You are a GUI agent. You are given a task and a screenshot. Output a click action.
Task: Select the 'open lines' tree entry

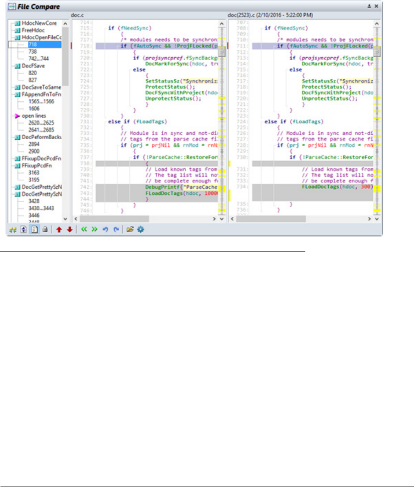point(34,116)
